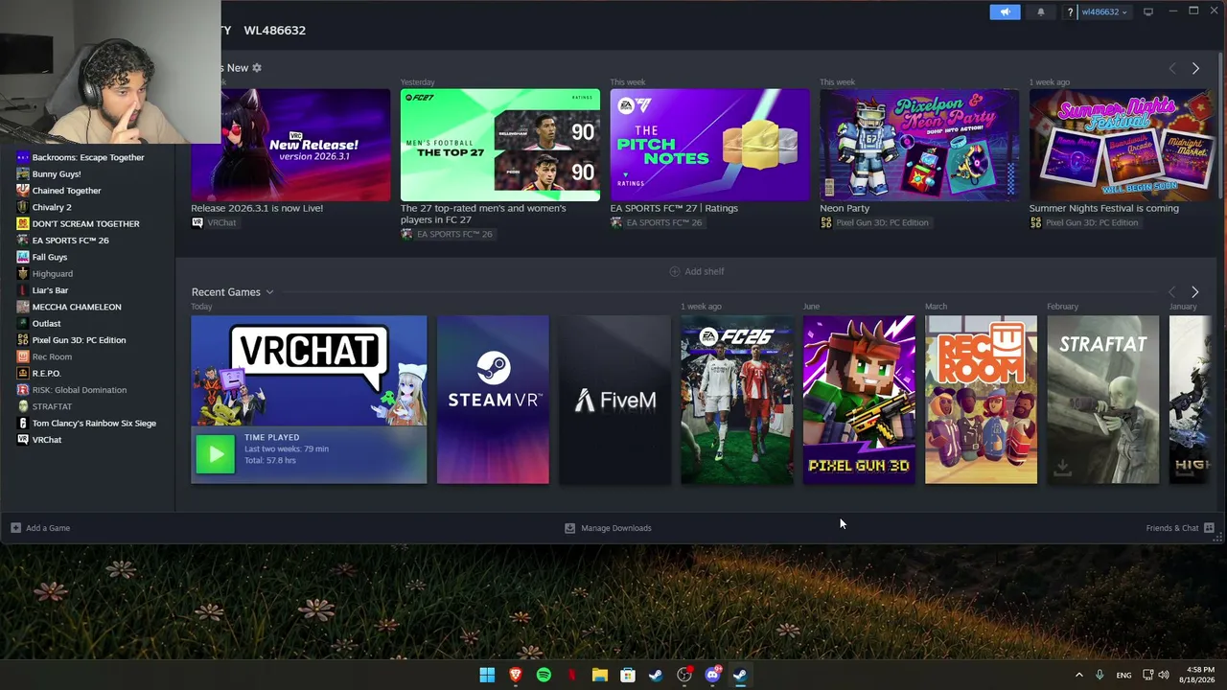Open the FC 26 recent game tile
Viewport: 1227px width, 690px height.
click(x=737, y=400)
